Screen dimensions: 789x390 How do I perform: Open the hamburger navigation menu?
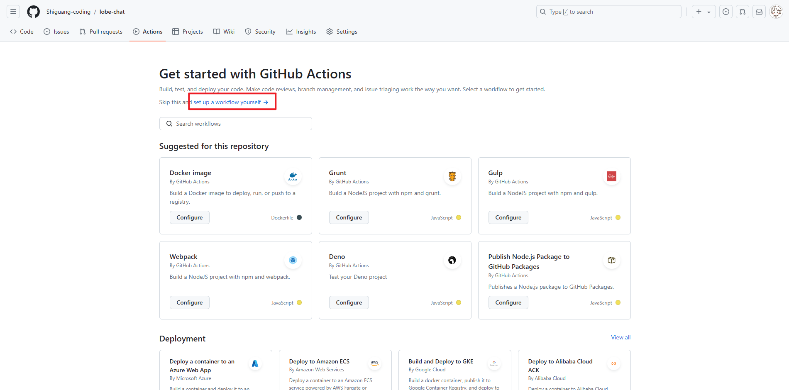point(13,12)
